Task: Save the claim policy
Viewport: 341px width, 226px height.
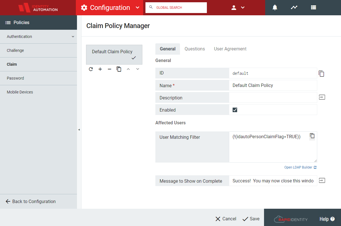Action: coord(251,219)
